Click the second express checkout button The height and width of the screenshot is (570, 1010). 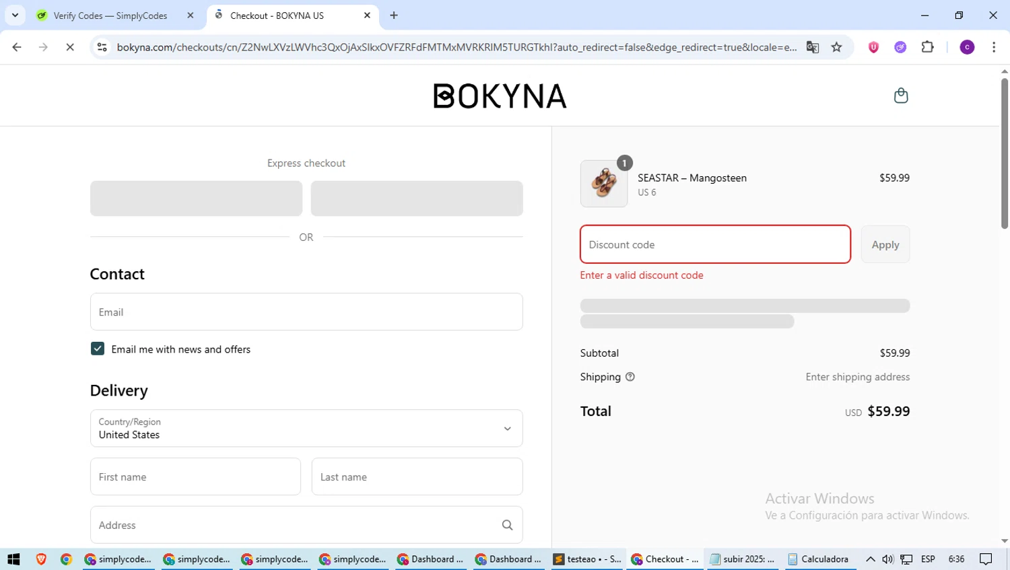coord(417,198)
